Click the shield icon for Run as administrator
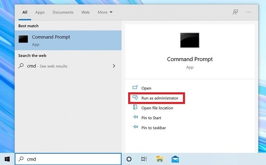This screenshot has height=165, width=266. click(135, 98)
